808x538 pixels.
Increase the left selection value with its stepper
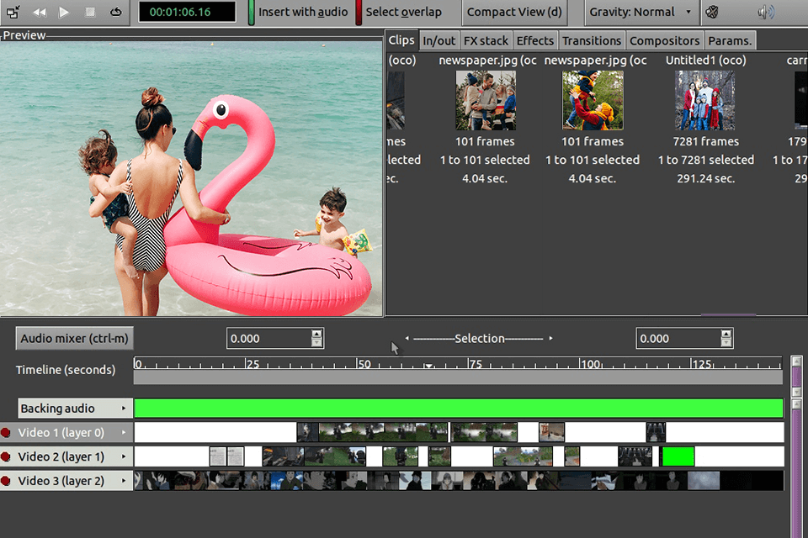pyautogui.click(x=316, y=334)
